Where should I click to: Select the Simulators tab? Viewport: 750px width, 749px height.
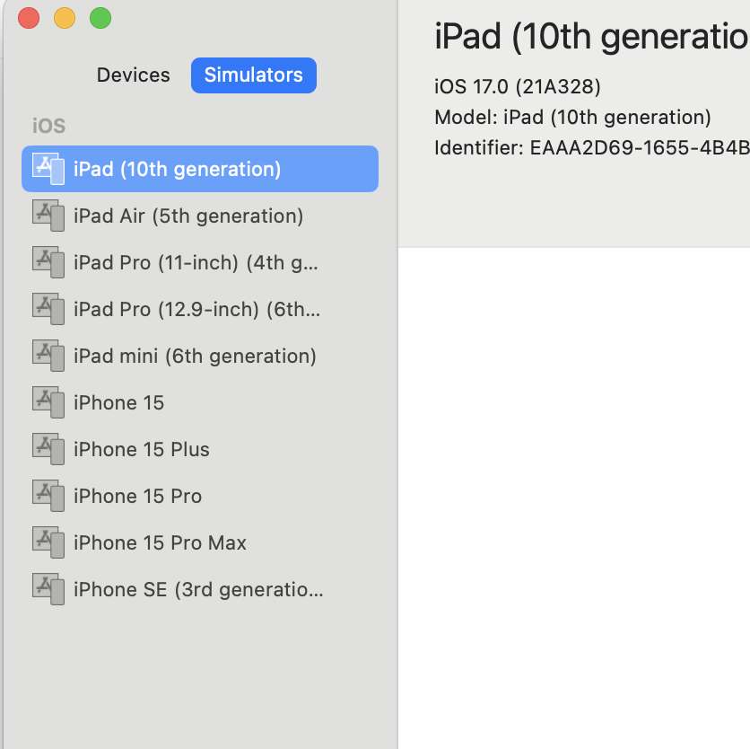(254, 75)
